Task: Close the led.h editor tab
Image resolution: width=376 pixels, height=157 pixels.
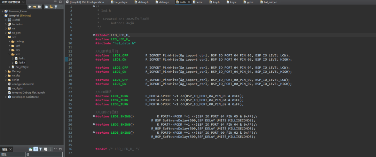Action: click(189, 2)
